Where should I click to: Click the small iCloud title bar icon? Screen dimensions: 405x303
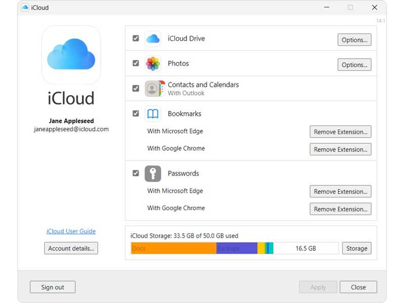(x=25, y=8)
